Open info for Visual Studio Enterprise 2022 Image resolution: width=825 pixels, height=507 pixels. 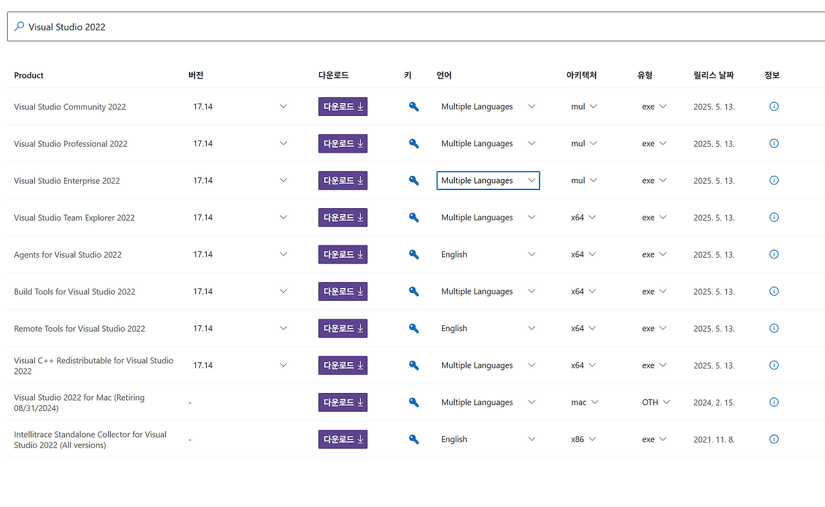[774, 180]
